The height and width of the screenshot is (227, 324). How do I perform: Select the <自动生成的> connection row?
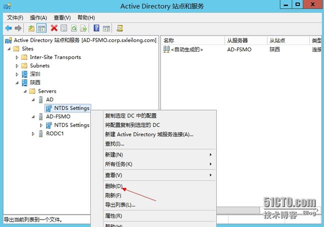241,49
